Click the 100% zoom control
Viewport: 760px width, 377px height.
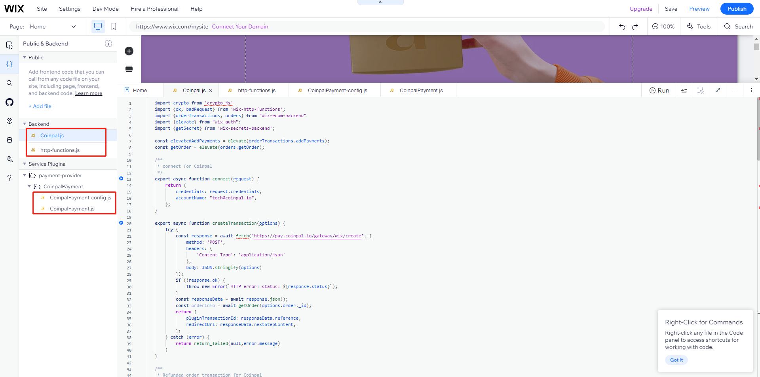tap(663, 27)
